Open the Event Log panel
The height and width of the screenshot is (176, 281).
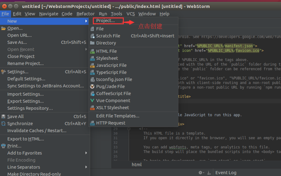(226, 172)
